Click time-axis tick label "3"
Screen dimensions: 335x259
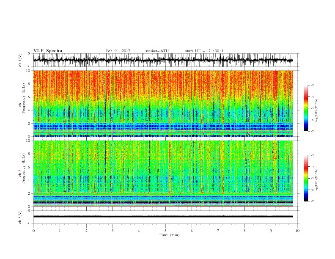pyautogui.click(x=113, y=231)
